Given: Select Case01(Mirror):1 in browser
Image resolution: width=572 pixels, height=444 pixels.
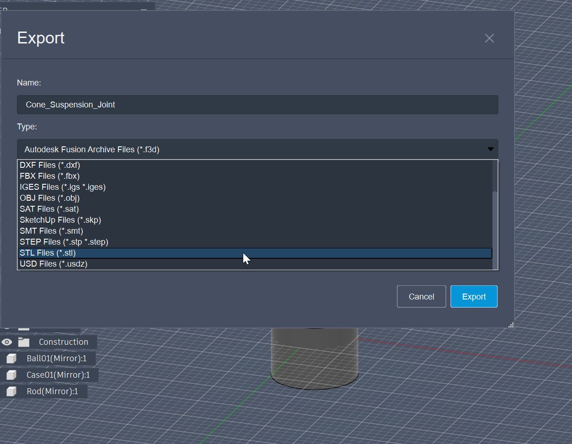Looking at the screenshot, I should 58,375.
